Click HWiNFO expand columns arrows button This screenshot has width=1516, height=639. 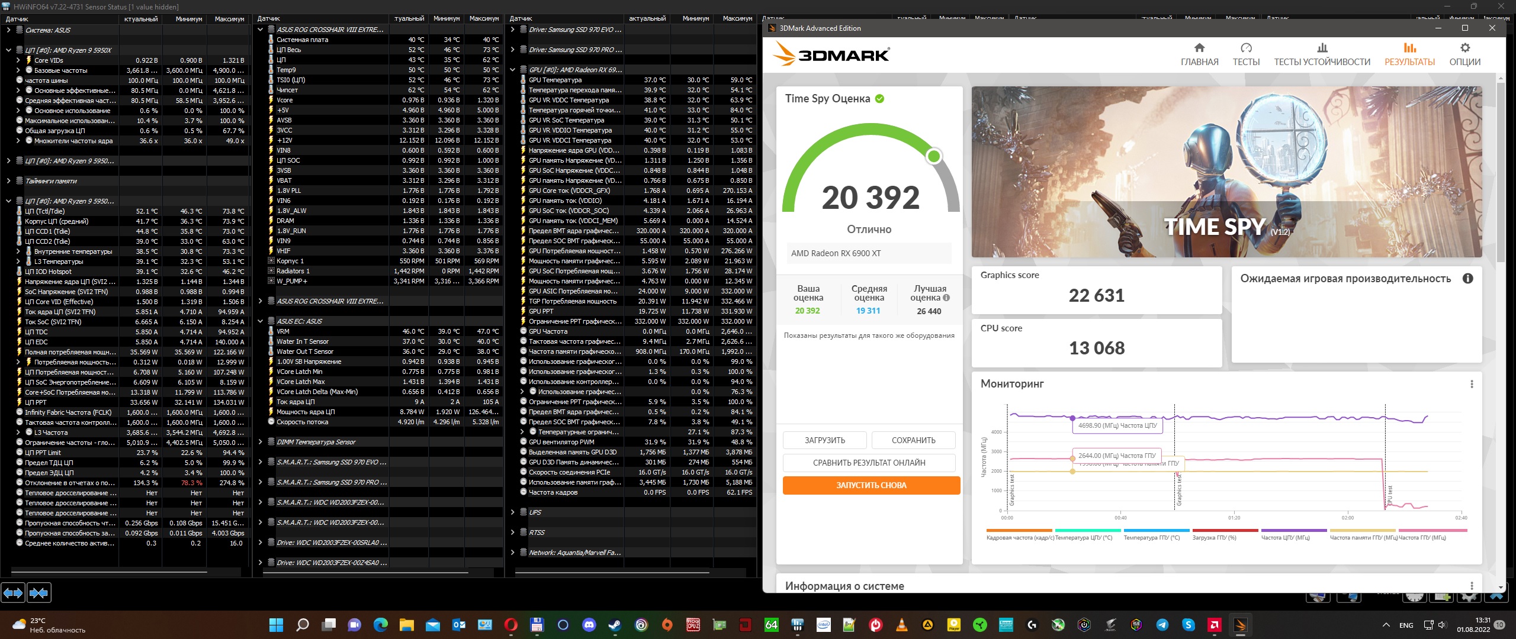[13, 592]
